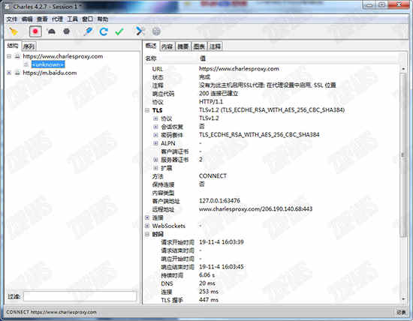Select the CONNECT method value
Image resolution: width=413 pixels, height=321 pixels.
click(x=213, y=176)
